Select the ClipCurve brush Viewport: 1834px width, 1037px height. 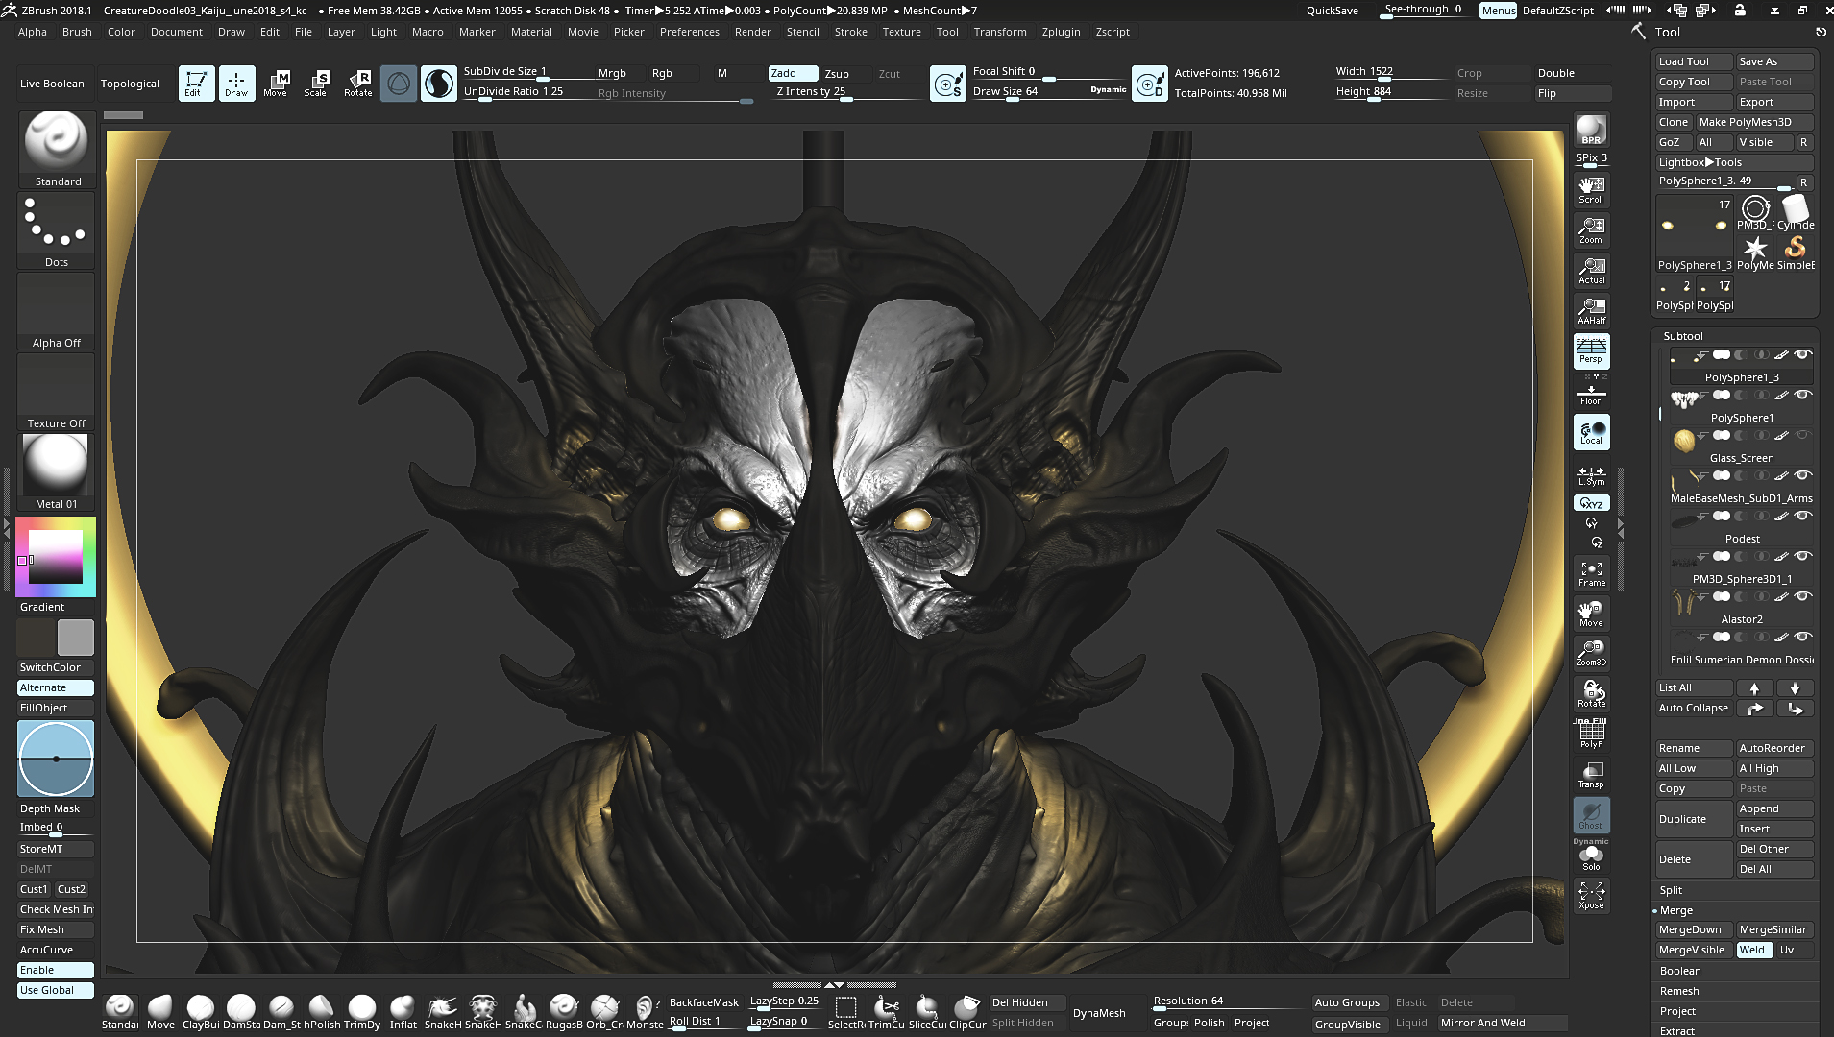coord(967,1012)
